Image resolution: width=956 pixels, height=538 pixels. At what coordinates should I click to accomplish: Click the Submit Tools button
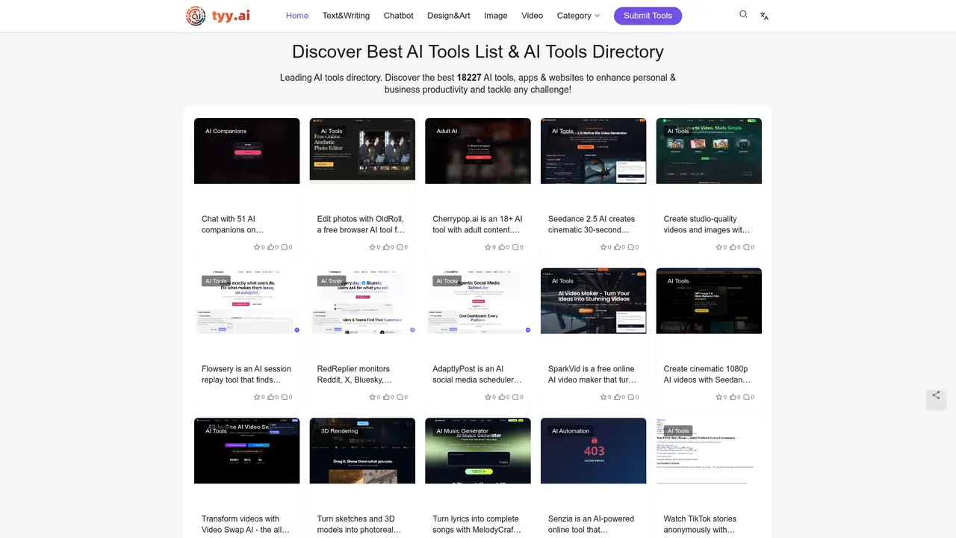point(648,16)
